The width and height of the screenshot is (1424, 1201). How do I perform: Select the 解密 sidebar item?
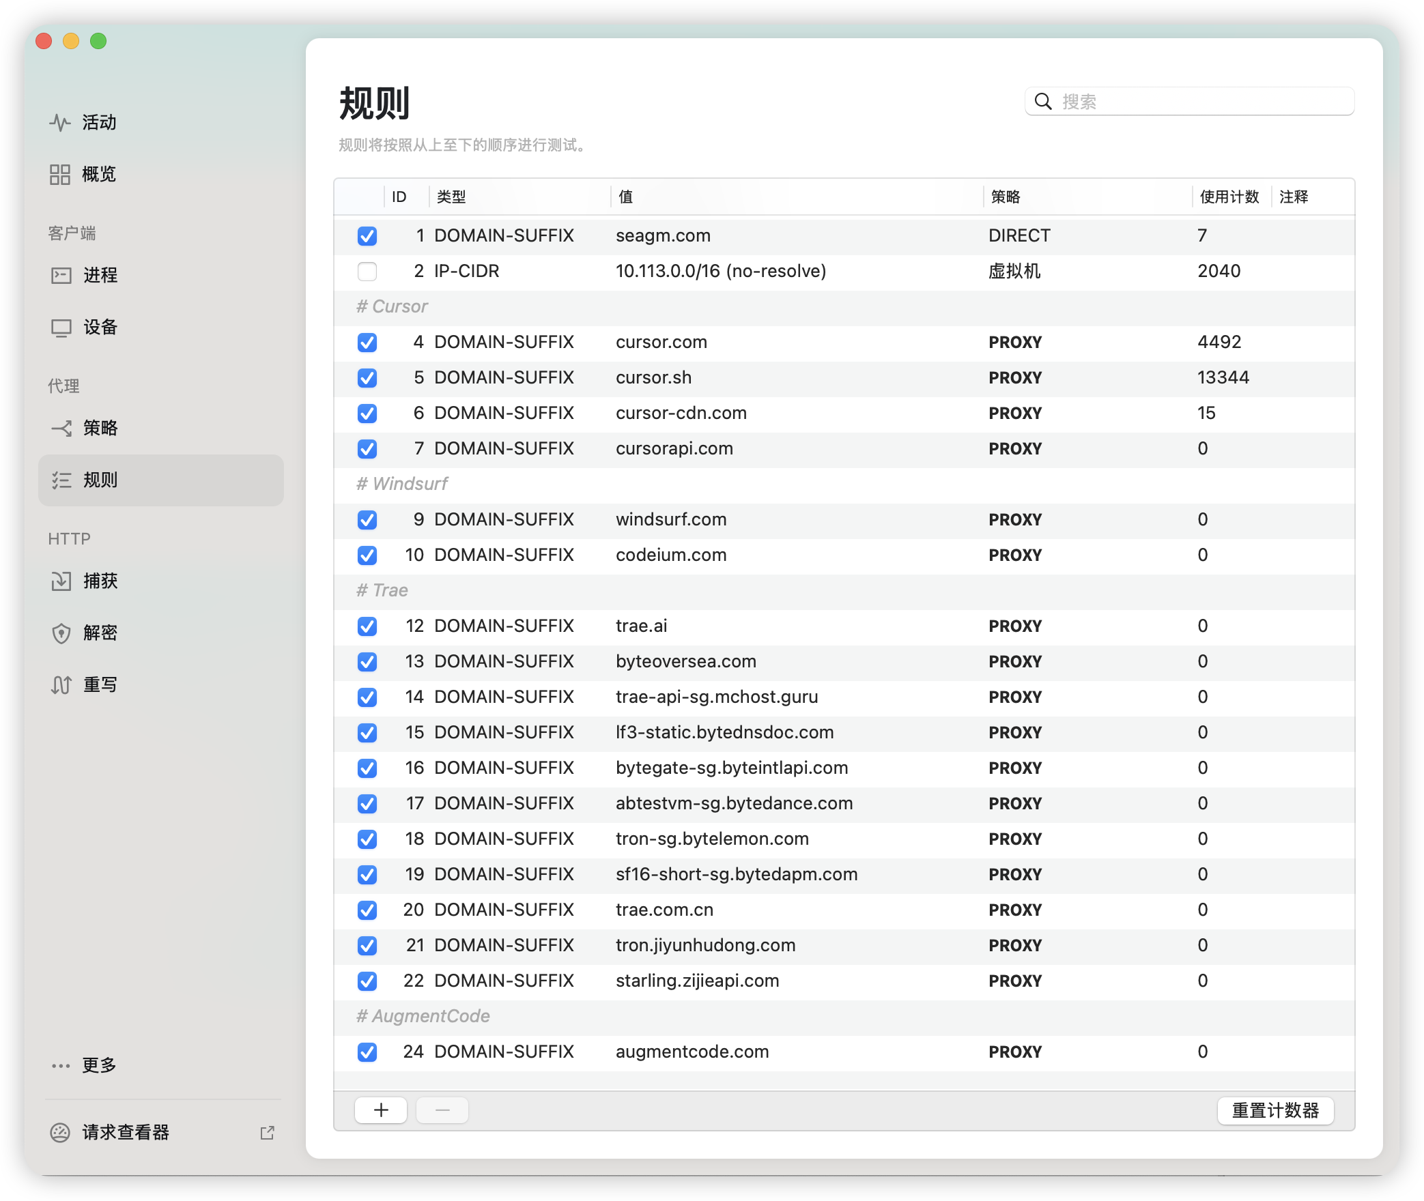point(161,633)
